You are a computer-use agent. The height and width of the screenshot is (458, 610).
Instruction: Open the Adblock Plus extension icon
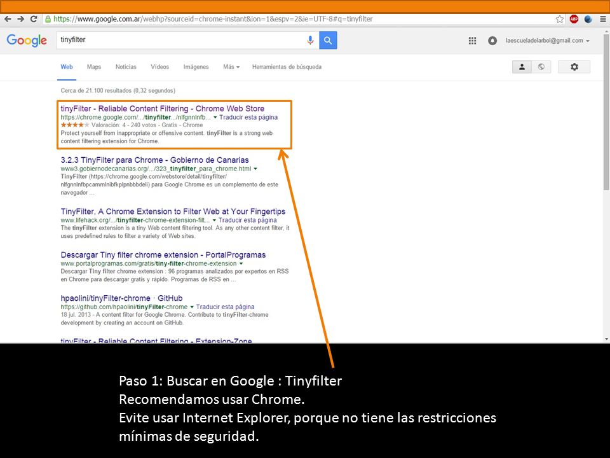(x=574, y=18)
